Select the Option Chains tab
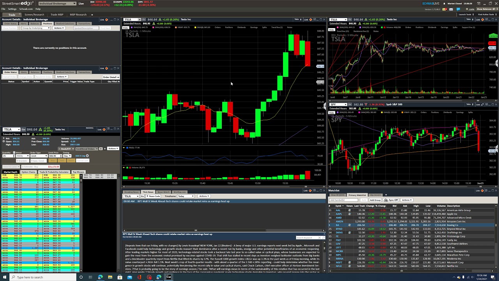This screenshot has height=281, width=499. 28,172
